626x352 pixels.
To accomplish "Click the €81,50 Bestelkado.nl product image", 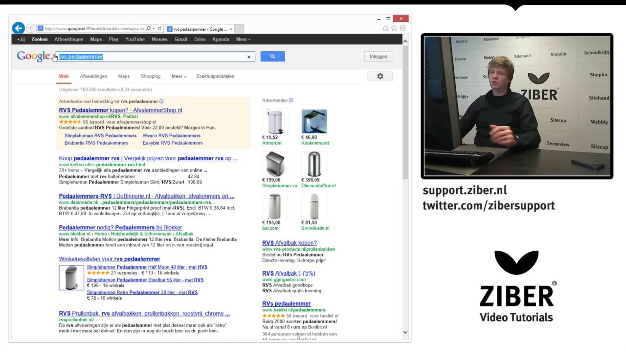I will click(314, 207).
